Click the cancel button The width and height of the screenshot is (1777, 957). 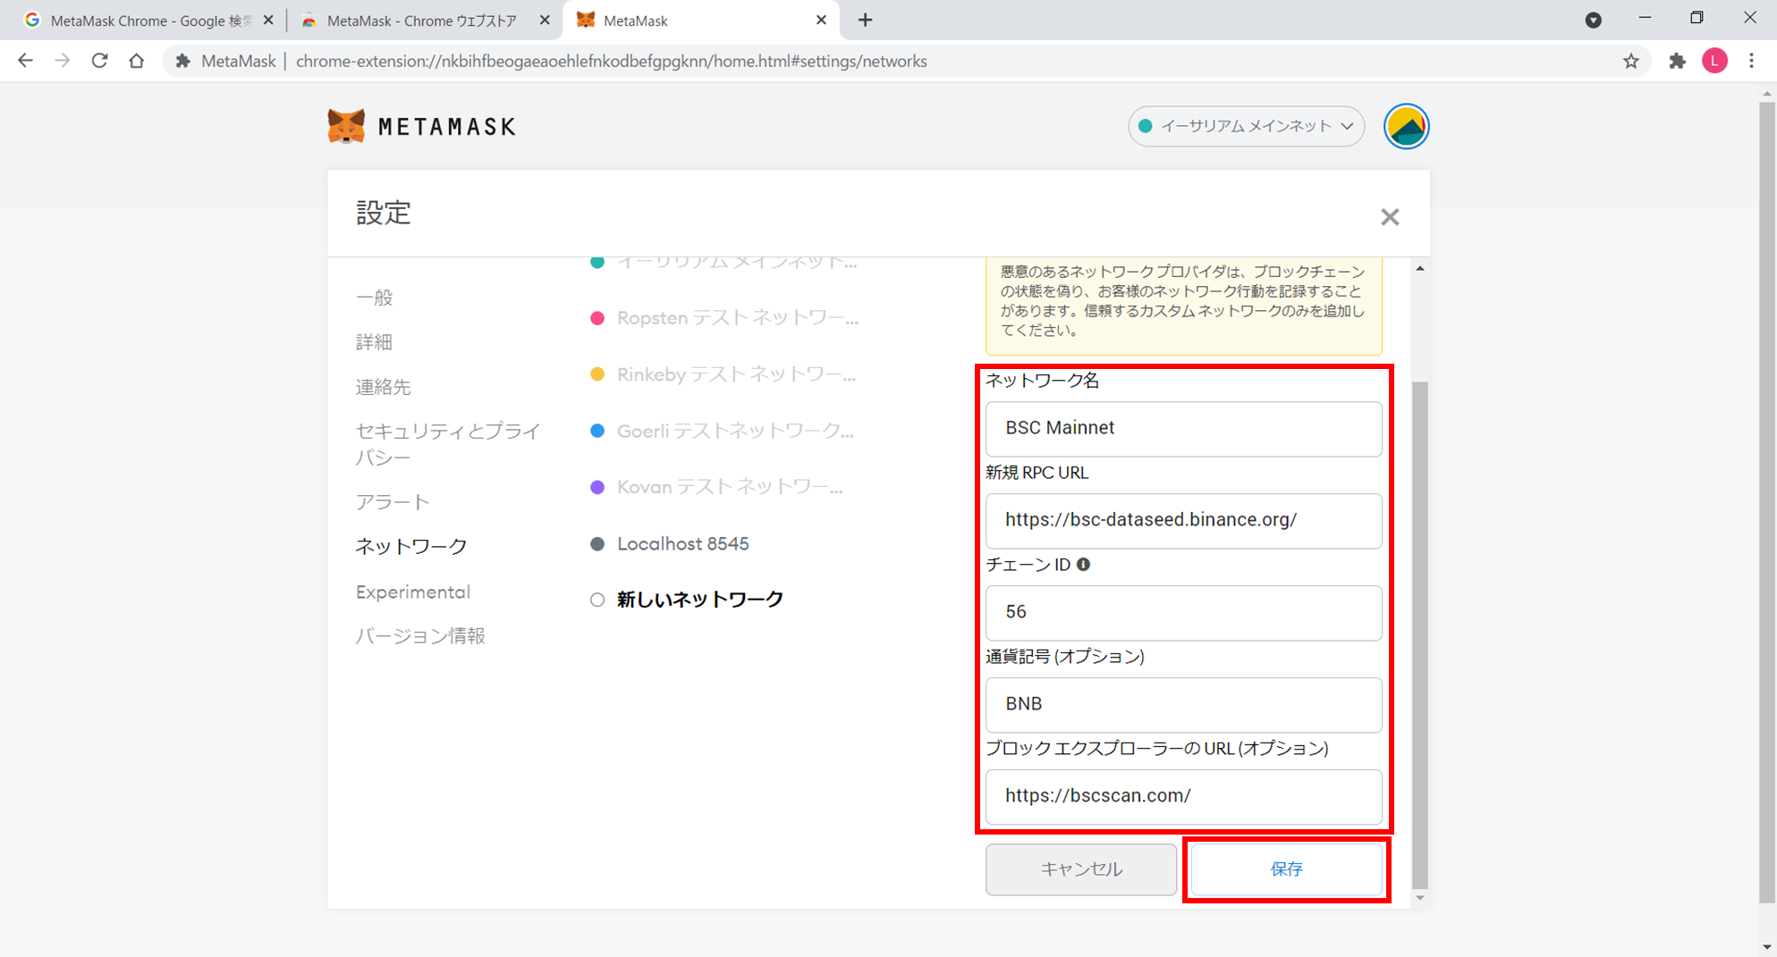click(1080, 869)
